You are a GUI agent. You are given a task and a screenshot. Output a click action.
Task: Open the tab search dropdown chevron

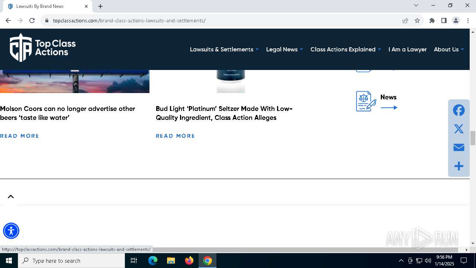click(416, 5)
